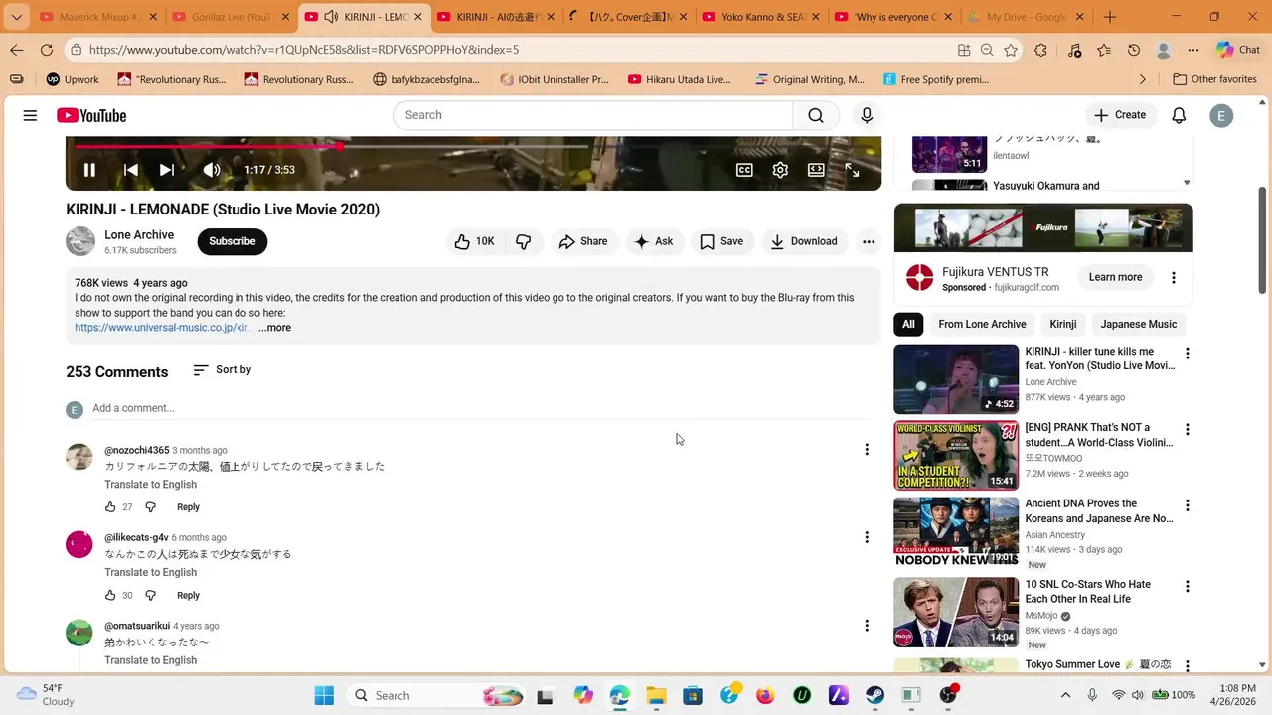Open options for Ancient DNA video
Viewport: 1272px width, 715px height.
(x=1187, y=506)
